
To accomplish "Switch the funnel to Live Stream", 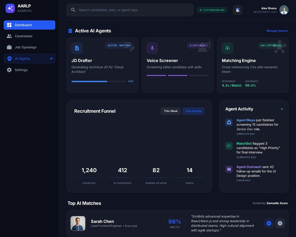I will pos(193,111).
